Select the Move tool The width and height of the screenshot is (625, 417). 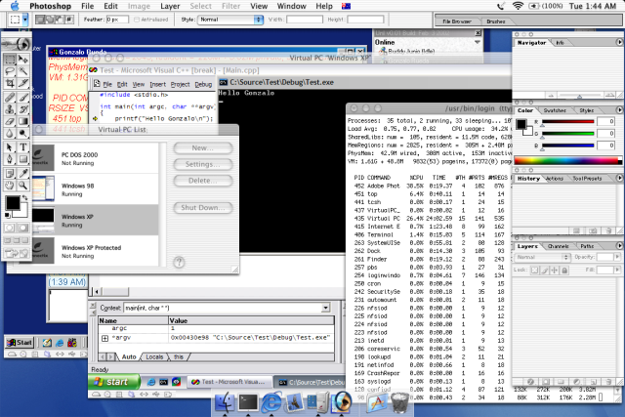23,60
